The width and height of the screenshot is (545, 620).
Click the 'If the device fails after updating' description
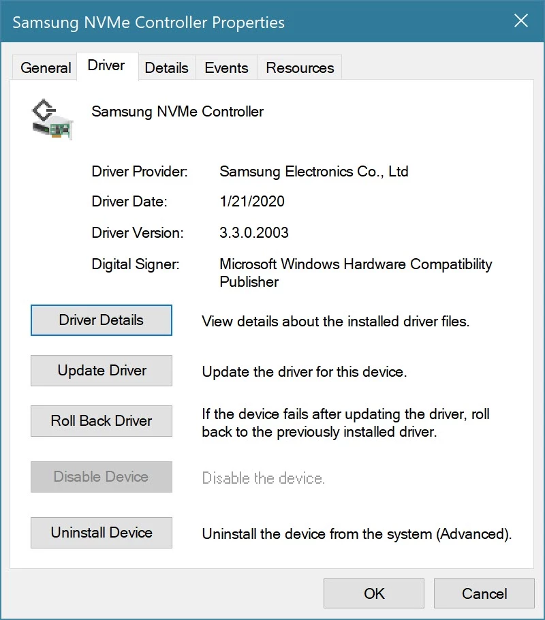345,423
